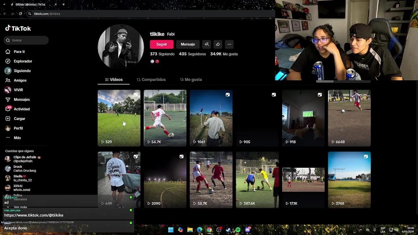
Task: Open Shulla tu_chinita_22 account
Action: coord(19,178)
